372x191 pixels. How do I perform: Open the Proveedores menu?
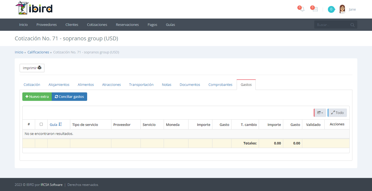point(47,25)
